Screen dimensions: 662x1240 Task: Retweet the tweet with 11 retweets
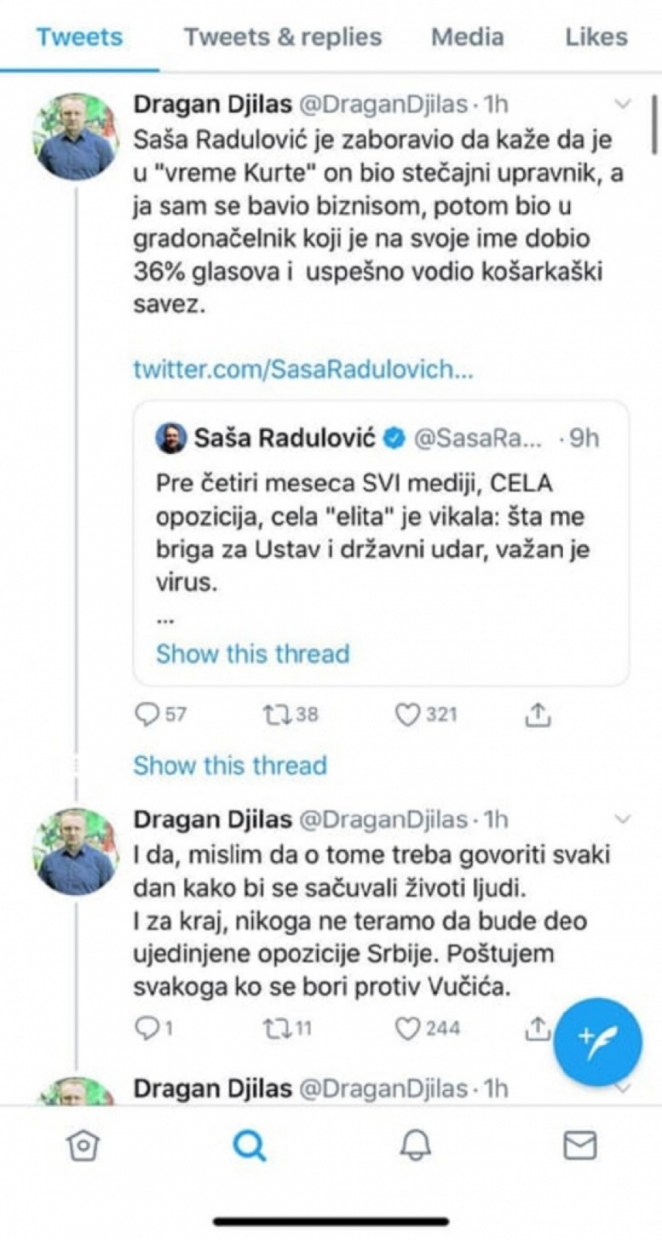click(x=275, y=1028)
